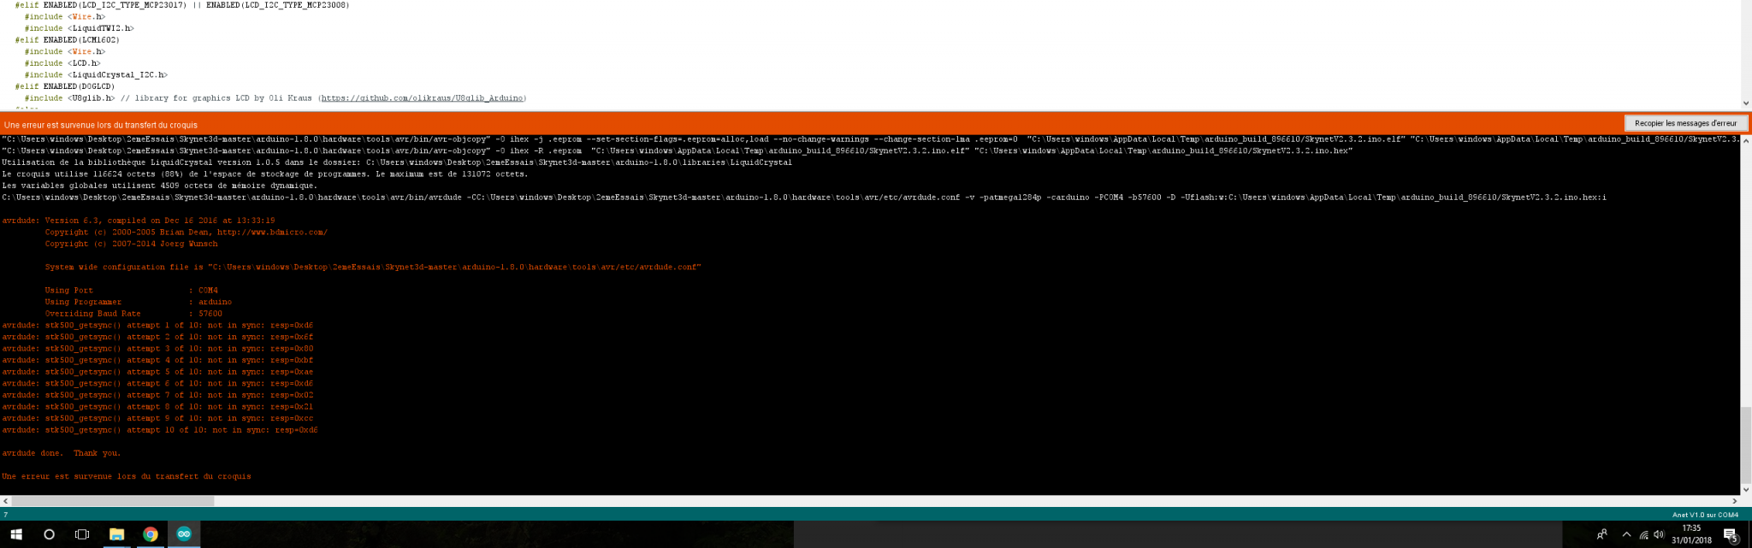Click the '#include <LiquidTWI2.h>' code line

[79, 28]
